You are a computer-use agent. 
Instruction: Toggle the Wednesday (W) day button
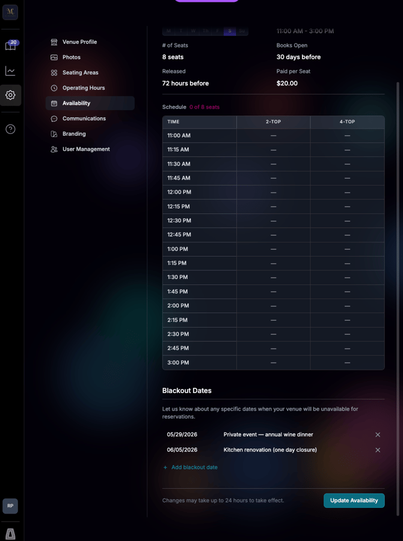point(193,31)
